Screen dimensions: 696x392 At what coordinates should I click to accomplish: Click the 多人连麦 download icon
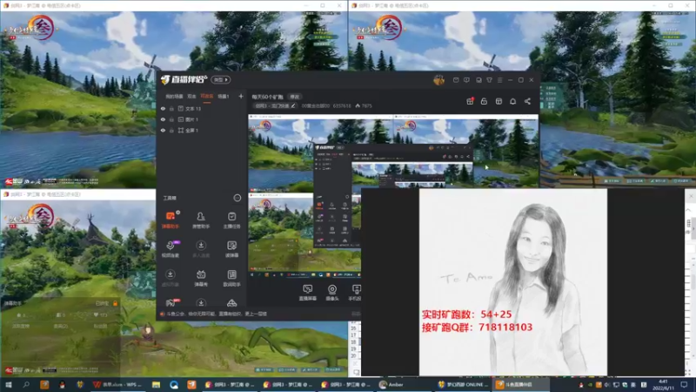click(x=201, y=249)
